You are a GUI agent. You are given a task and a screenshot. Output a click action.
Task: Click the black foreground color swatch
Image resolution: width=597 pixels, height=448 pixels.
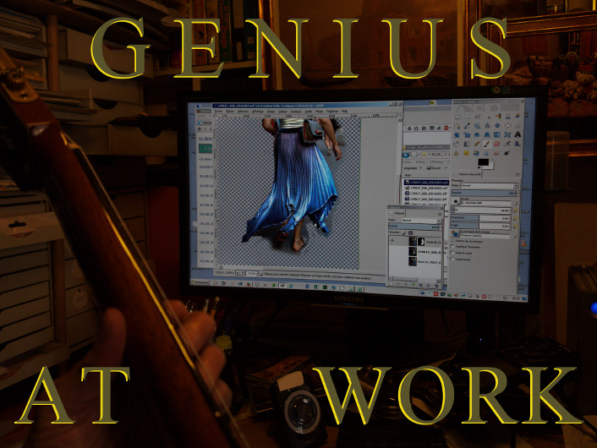pyautogui.click(x=484, y=162)
